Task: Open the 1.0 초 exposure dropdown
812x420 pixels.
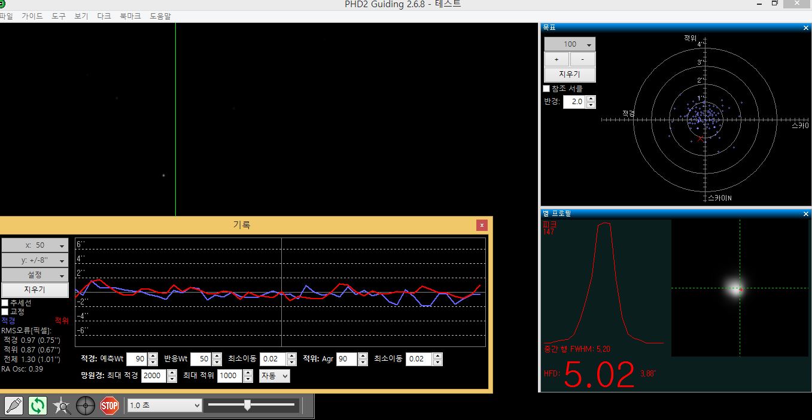Action: pos(165,406)
